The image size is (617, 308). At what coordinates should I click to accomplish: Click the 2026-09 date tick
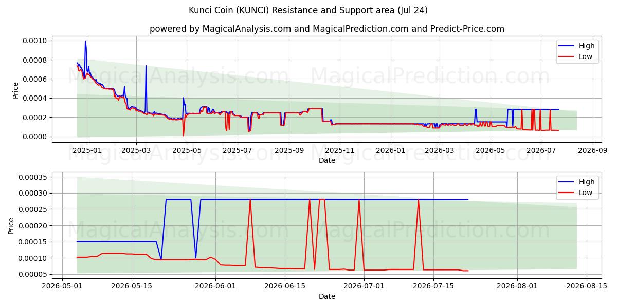point(593,150)
